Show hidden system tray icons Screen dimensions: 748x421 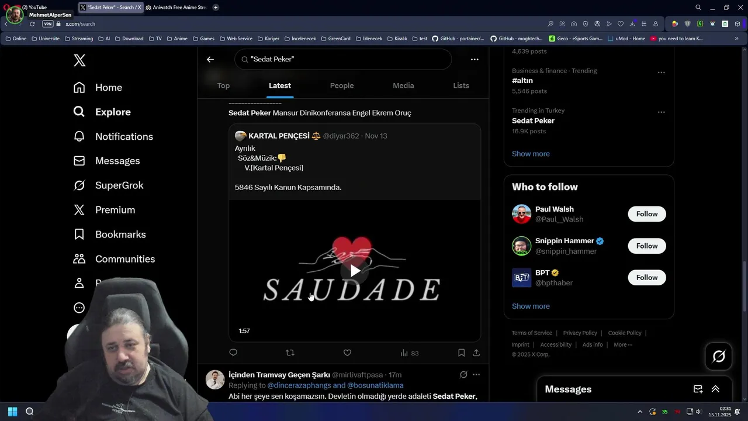pyautogui.click(x=640, y=412)
